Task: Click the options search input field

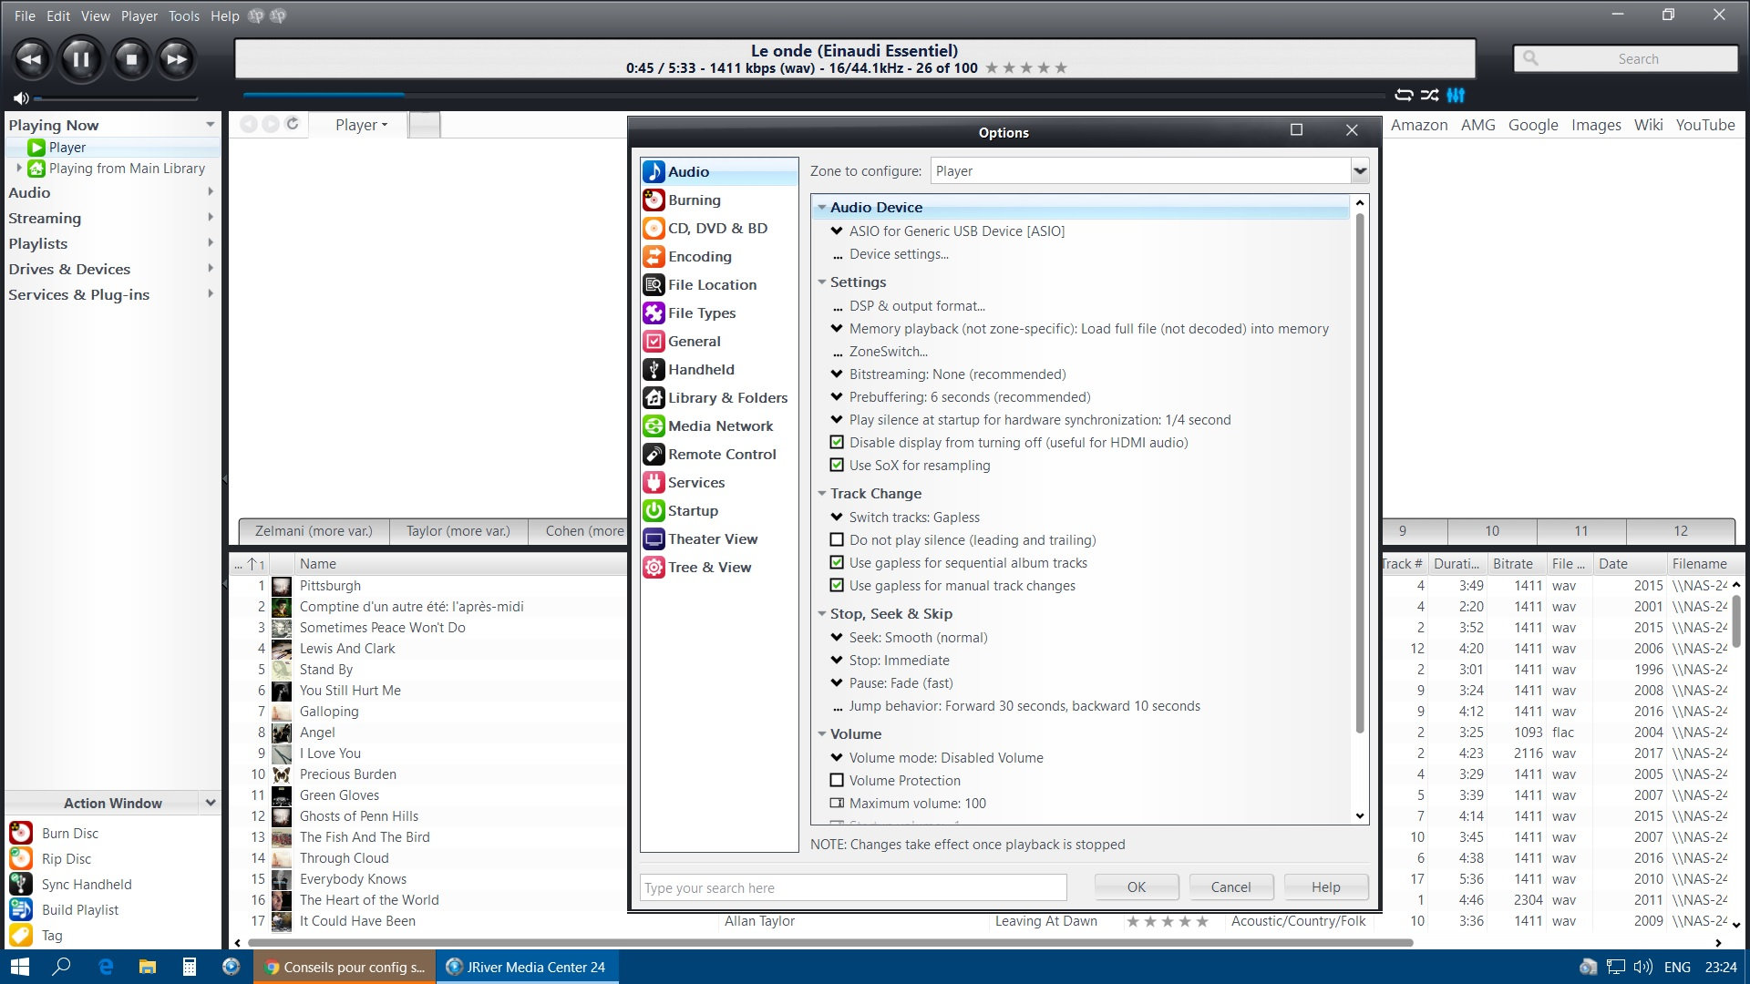Action: tap(852, 888)
